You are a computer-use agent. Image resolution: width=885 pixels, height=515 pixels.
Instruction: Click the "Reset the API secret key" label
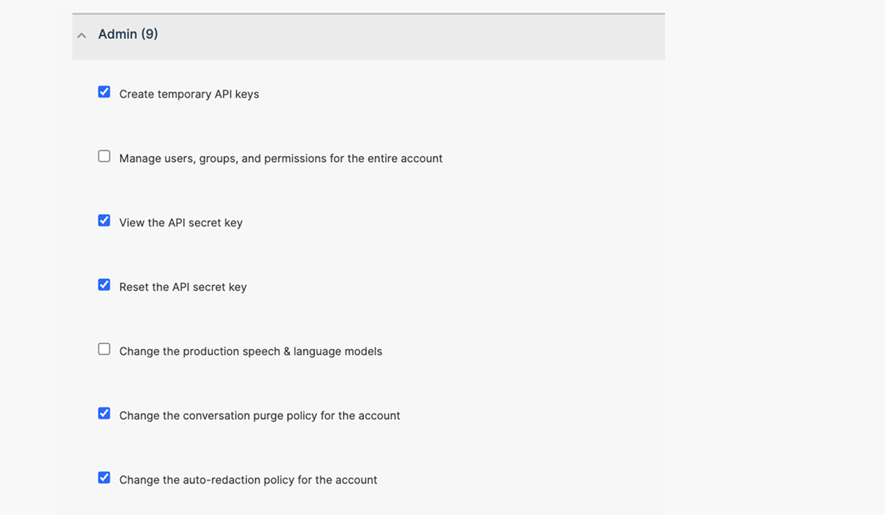coord(183,287)
